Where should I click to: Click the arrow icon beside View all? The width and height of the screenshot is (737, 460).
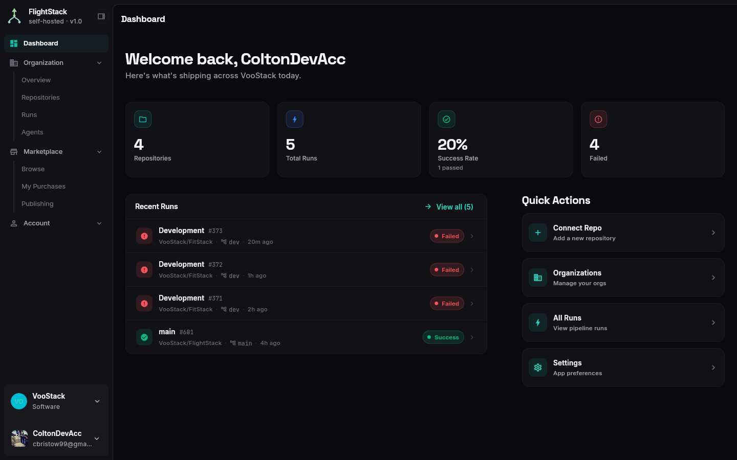(x=428, y=207)
